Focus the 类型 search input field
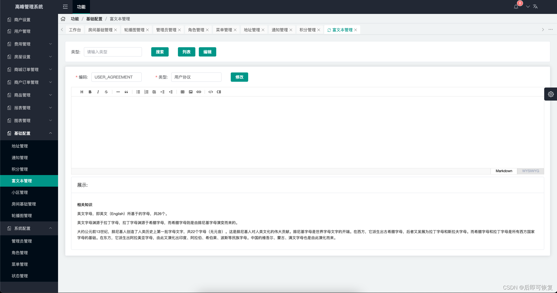Image resolution: width=557 pixels, height=293 pixels. coord(113,52)
